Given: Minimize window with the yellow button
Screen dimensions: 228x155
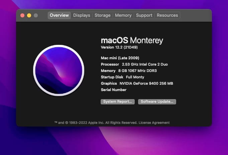Looking at the screenshot, I should click(x=29, y=15).
